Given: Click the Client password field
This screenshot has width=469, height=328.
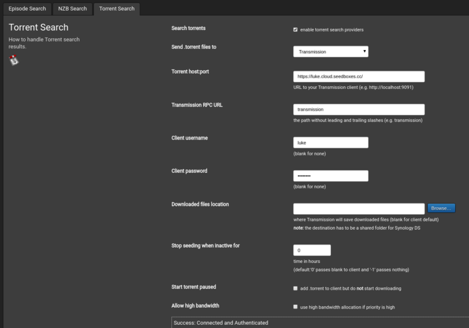Looking at the screenshot, I should click(x=331, y=176).
